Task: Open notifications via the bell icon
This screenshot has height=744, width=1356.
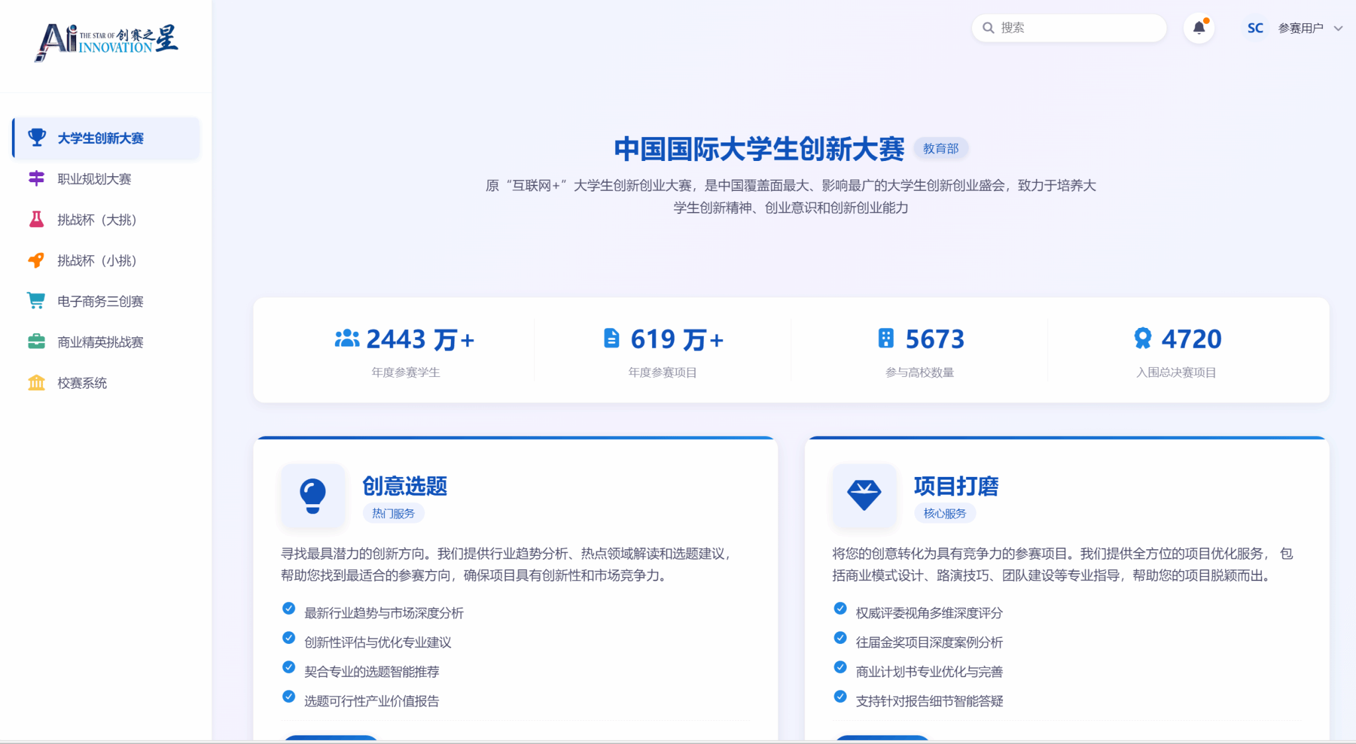Action: (1198, 28)
